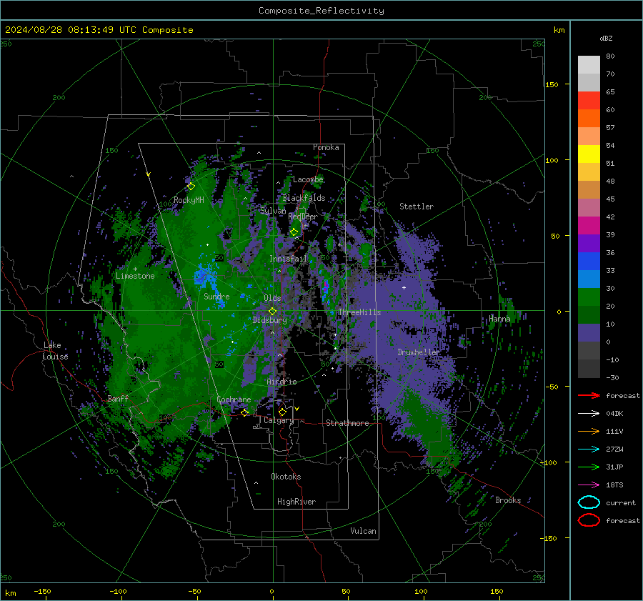Click the dBZ legend heading

[x=606, y=38]
